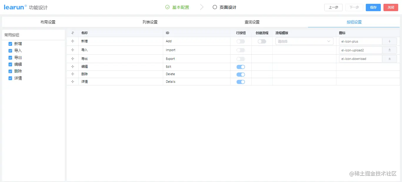The image size is (402, 182).
Task: Click the Import ID cell
Action: click(197, 50)
